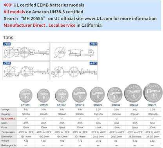Select the -PCN2 tab diagram
This screenshot has width=163, height=148.
point(26,71)
